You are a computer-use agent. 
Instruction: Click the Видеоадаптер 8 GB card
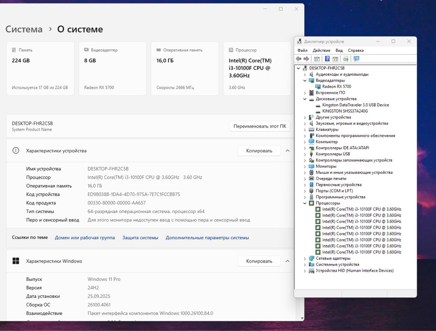click(x=112, y=68)
